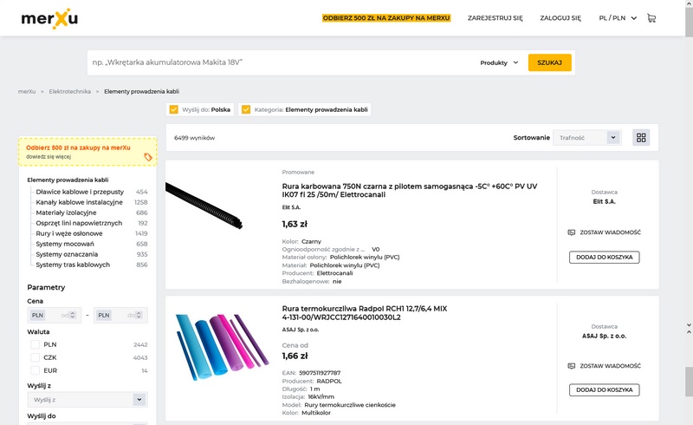Uncheck the 'Kategoria: Elementy prowadzenia kabli' filter
Image resolution: width=693 pixels, height=425 pixels.
click(246, 109)
